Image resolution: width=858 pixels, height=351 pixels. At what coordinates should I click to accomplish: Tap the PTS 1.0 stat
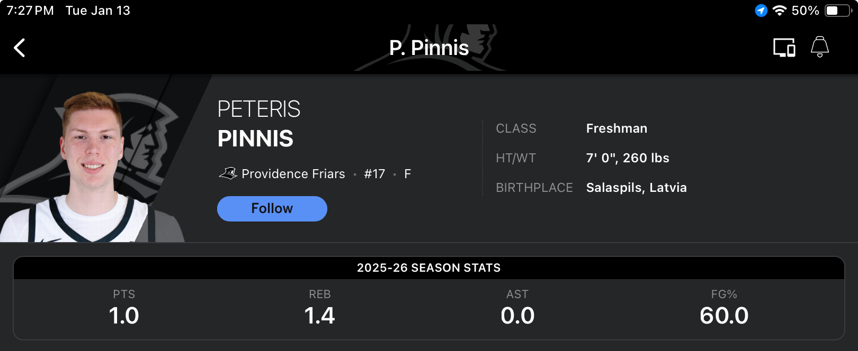(x=124, y=308)
